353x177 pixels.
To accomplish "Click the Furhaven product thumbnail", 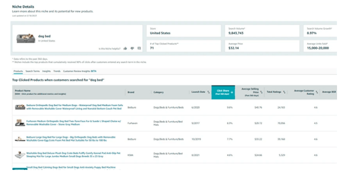I will click(x=20, y=123).
